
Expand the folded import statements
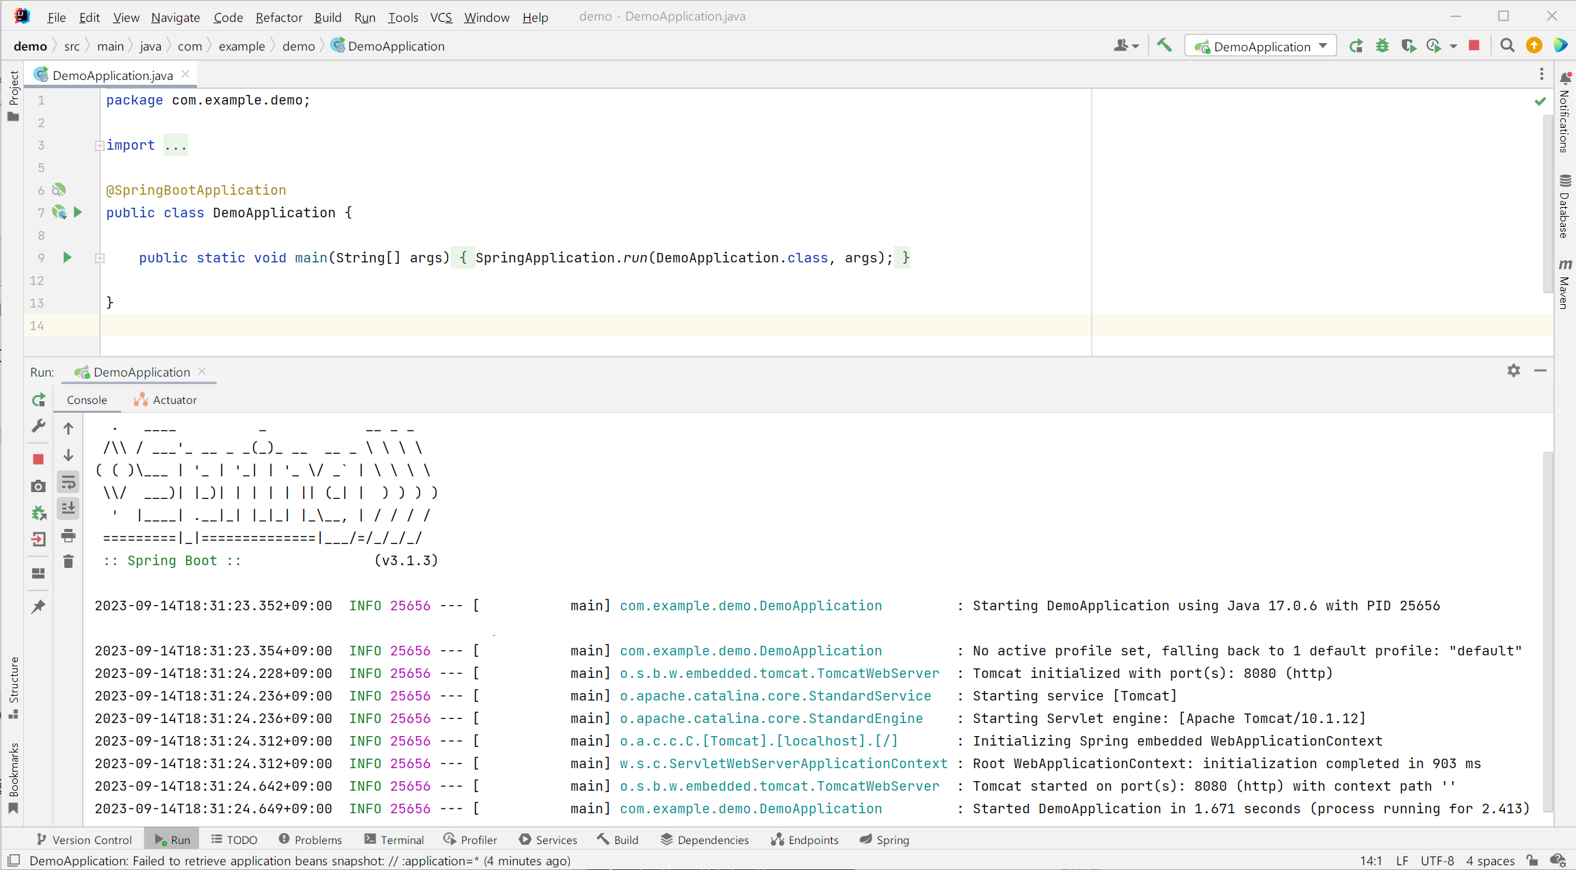(x=100, y=146)
